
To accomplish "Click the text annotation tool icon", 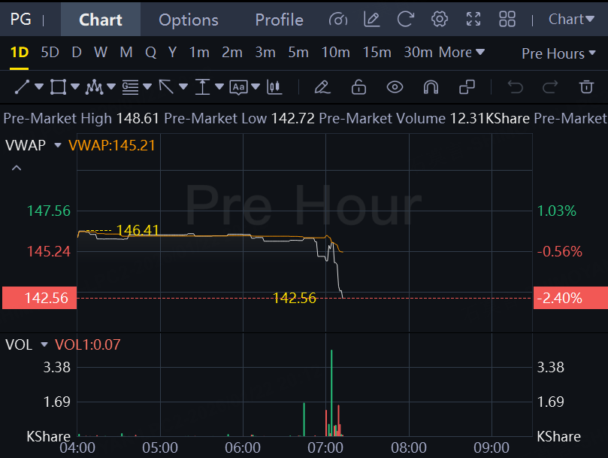I will (238, 87).
